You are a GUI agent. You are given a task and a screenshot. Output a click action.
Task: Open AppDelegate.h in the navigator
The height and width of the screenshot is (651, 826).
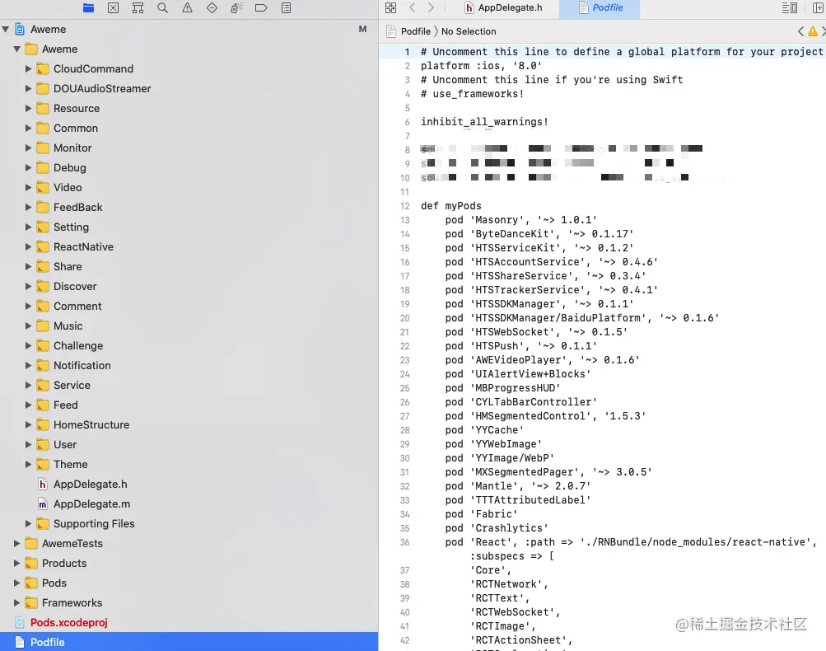(x=90, y=484)
